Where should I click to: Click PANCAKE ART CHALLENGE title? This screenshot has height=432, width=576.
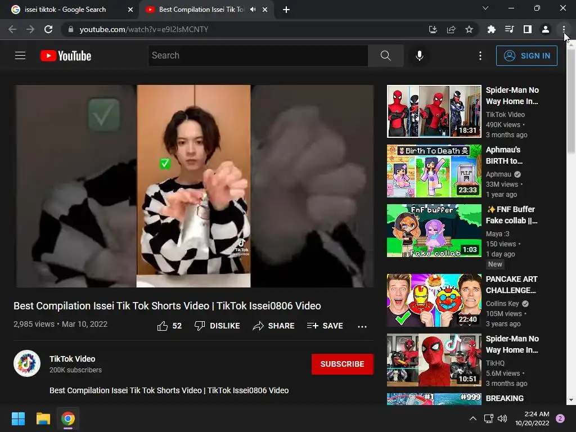coord(511,285)
